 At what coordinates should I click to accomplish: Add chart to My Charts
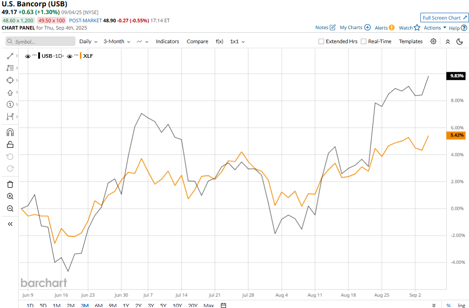tap(355, 28)
